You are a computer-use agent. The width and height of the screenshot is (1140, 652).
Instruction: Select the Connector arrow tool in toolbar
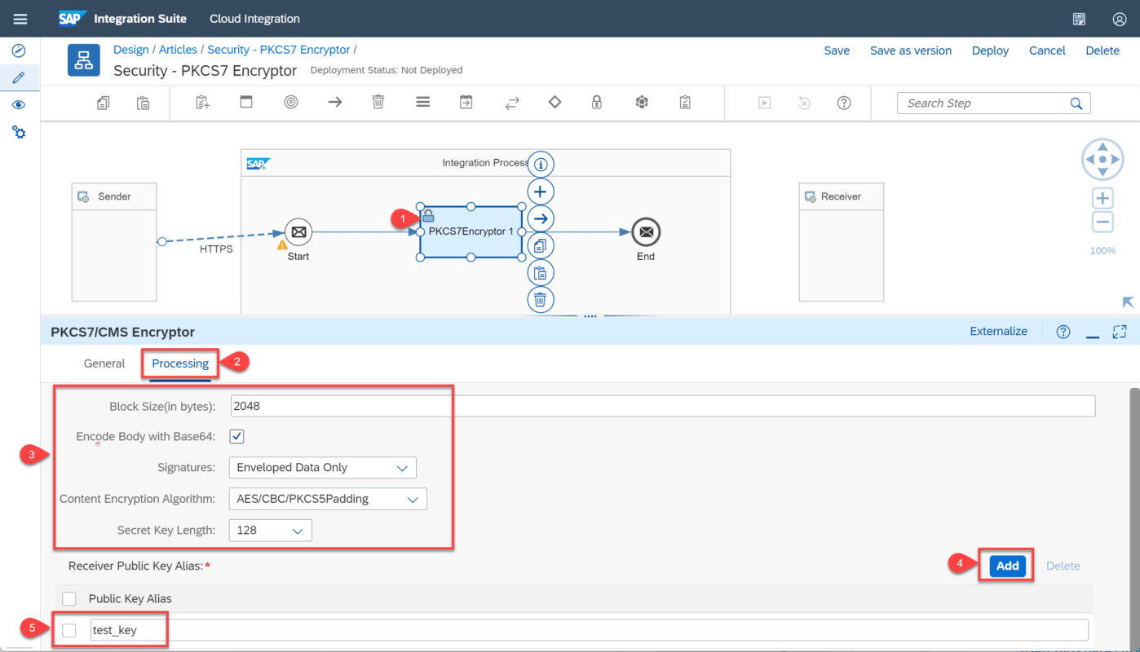[334, 103]
